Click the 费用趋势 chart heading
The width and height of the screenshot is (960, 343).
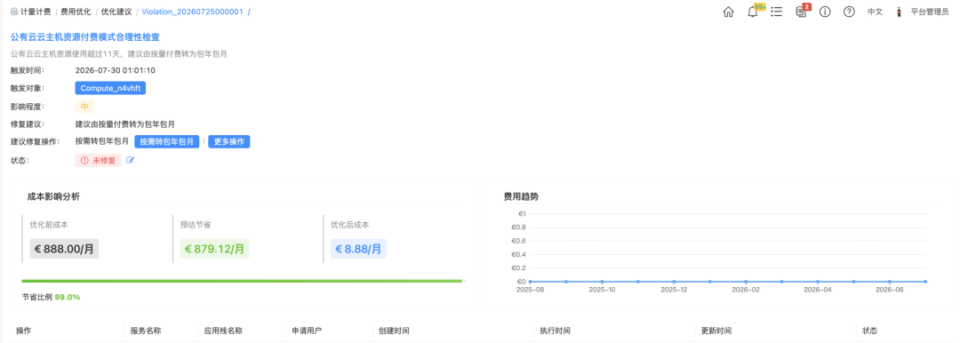521,196
